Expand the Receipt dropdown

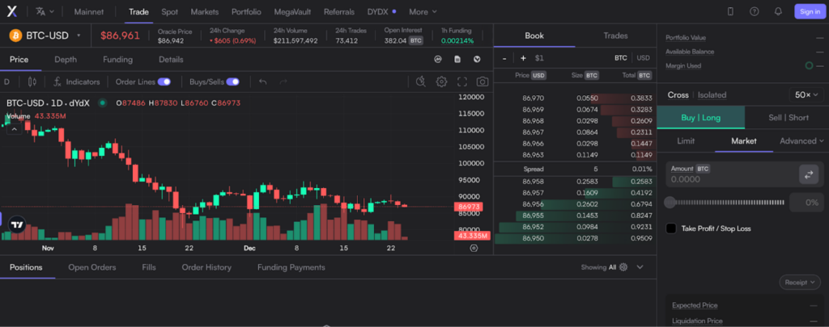(x=799, y=282)
